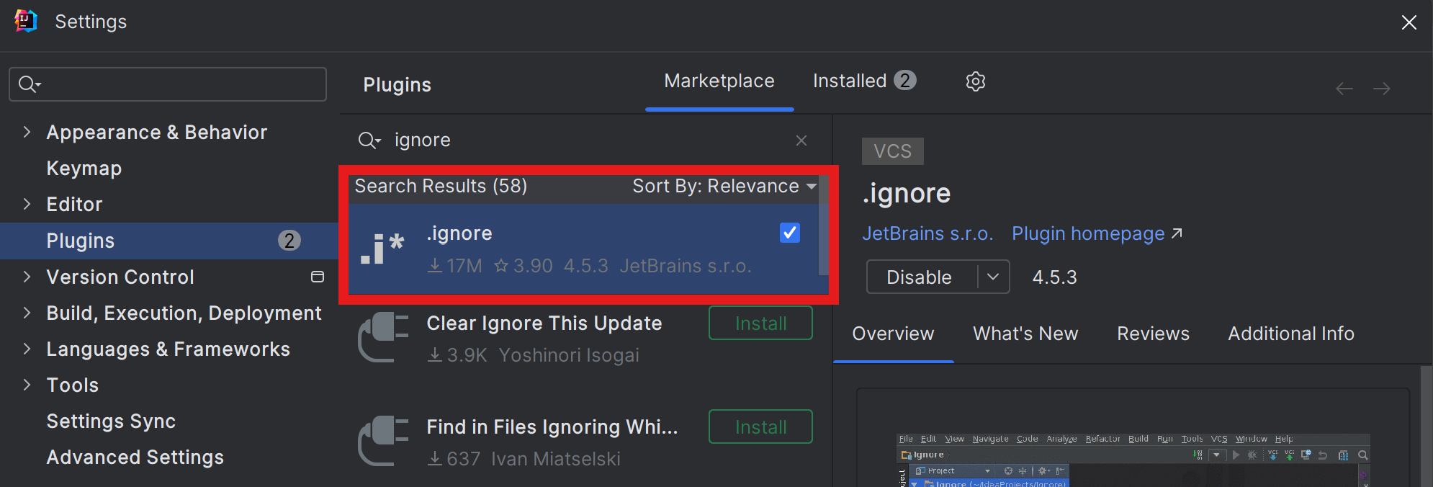Click the Ivan Miatselski vendor name
Image resolution: width=1433 pixels, height=487 pixels.
click(x=555, y=459)
